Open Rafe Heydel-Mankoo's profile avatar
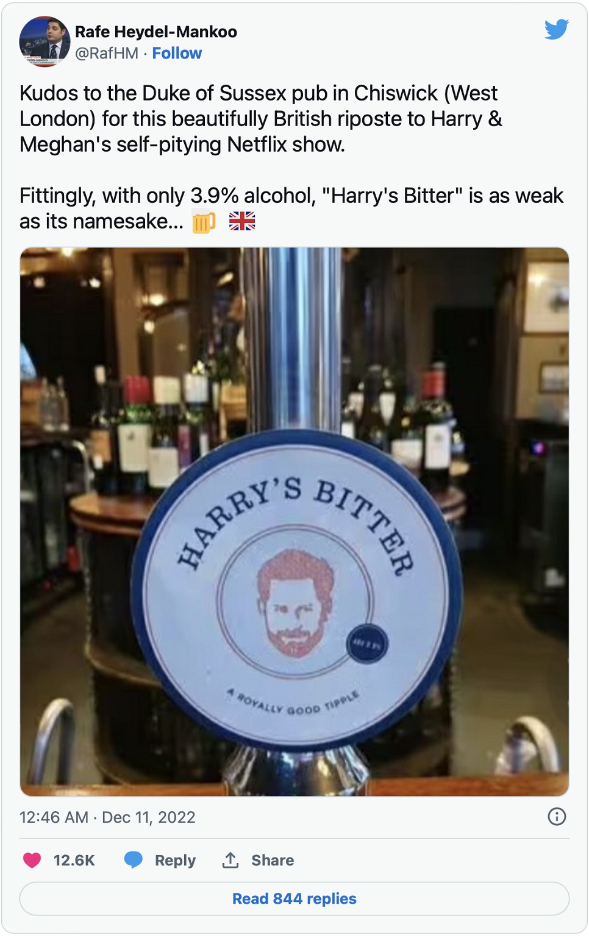This screenshot has width=589, height=936. click(45, 41)
